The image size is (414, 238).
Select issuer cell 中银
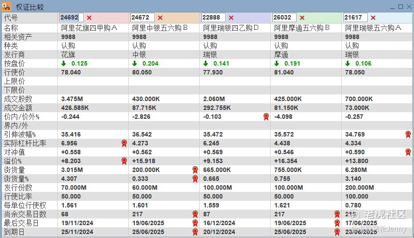(139, 55)
